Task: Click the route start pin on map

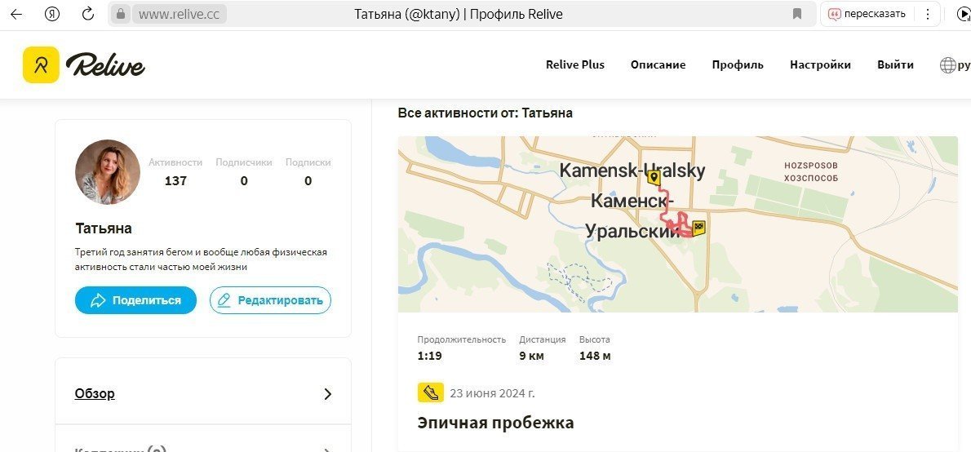Action: pyautogui.click(x=653, y=179)
